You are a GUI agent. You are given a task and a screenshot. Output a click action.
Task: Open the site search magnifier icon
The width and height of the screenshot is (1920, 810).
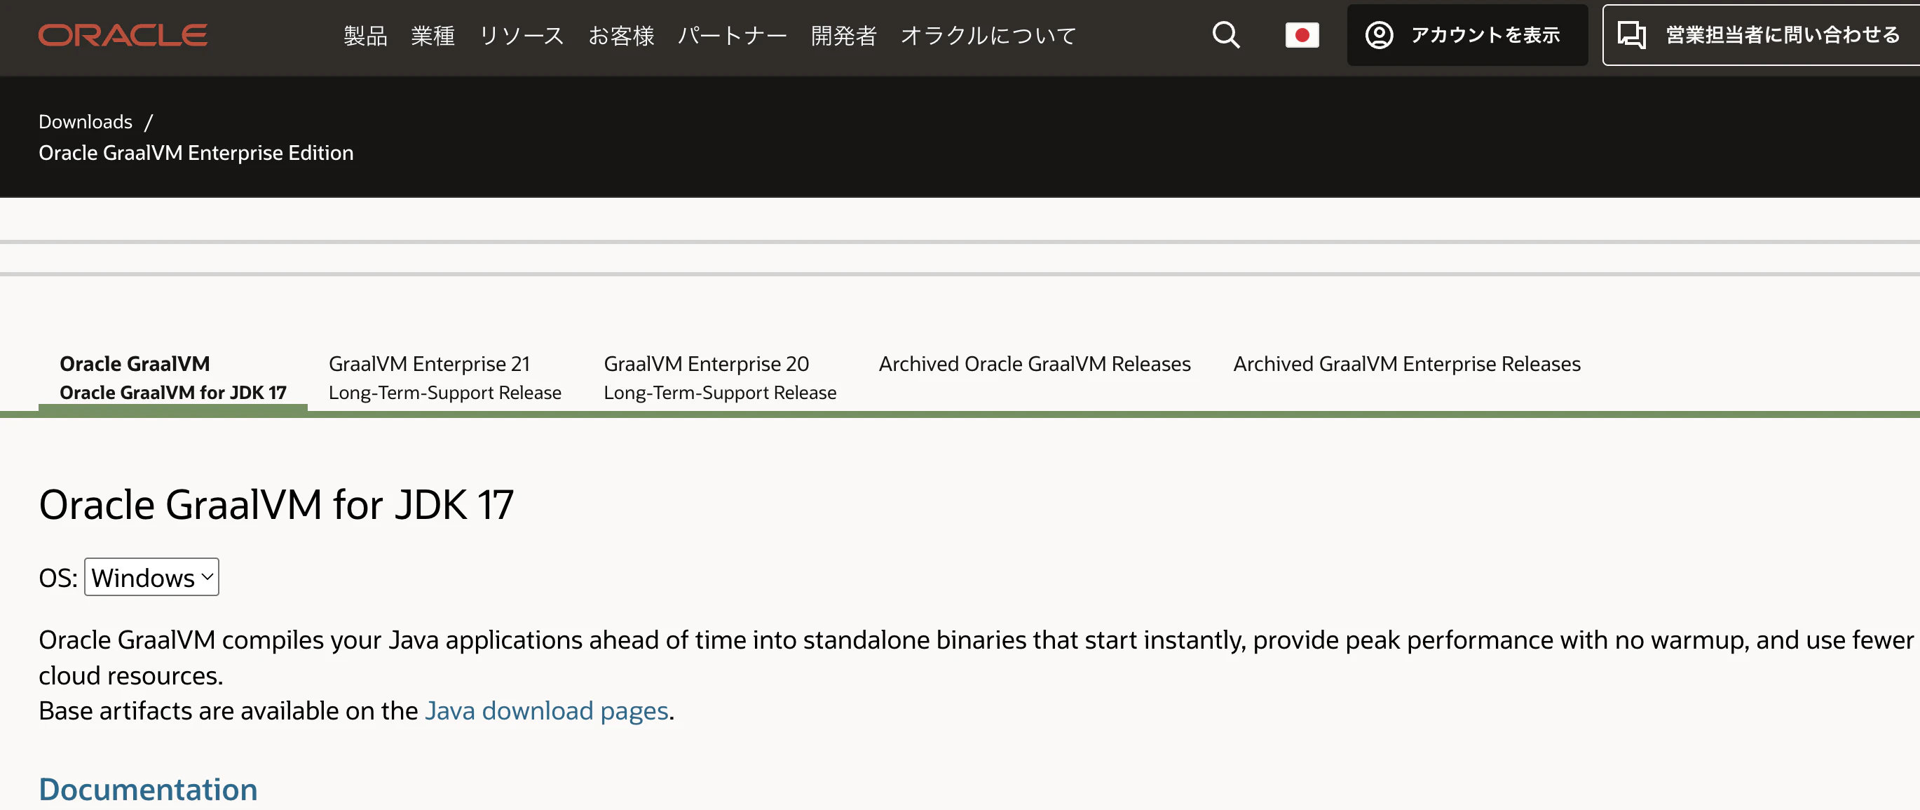coord(1225,35)
